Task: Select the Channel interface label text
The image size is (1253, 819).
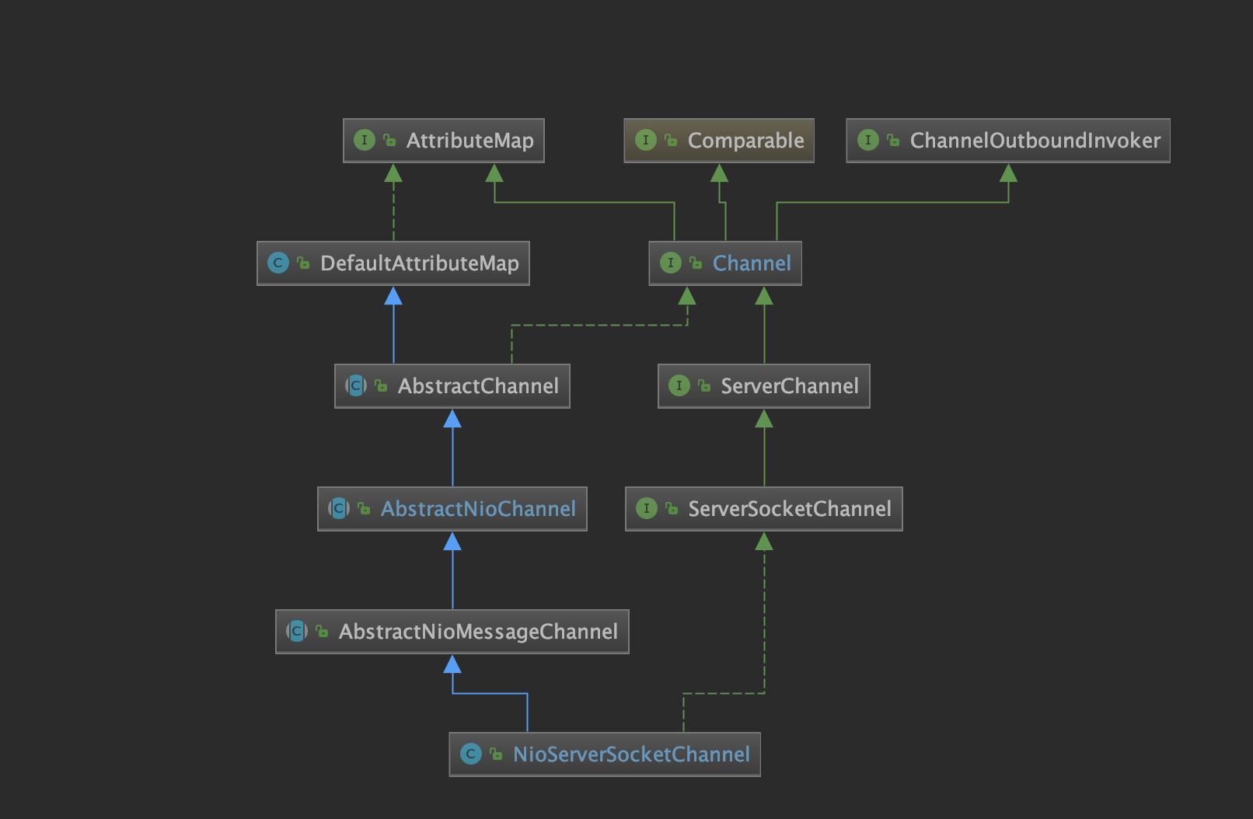Action: click(752, 263)
